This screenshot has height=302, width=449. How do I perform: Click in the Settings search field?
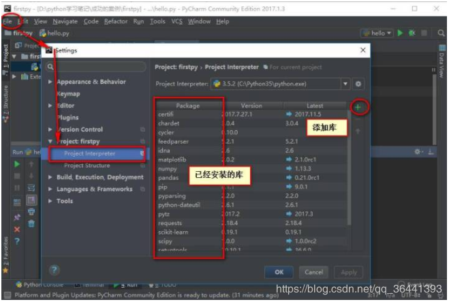coord(96,67)
